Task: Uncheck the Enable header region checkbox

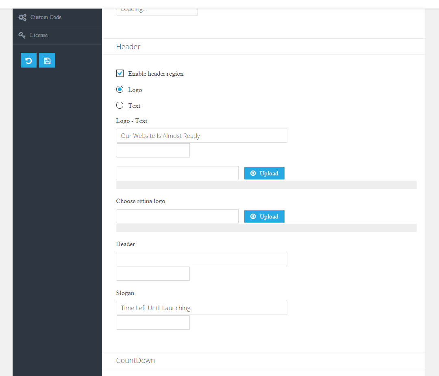Action: 120,74
